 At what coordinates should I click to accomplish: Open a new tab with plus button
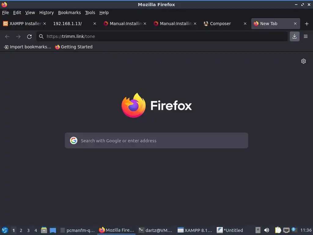pyautogui.click(x=307, y=24)
